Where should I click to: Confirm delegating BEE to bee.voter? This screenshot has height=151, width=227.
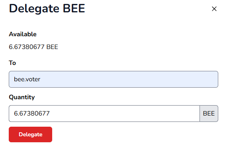(30, 134)
